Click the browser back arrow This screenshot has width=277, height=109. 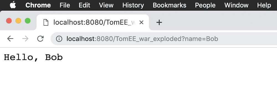(x=10, y=39)
